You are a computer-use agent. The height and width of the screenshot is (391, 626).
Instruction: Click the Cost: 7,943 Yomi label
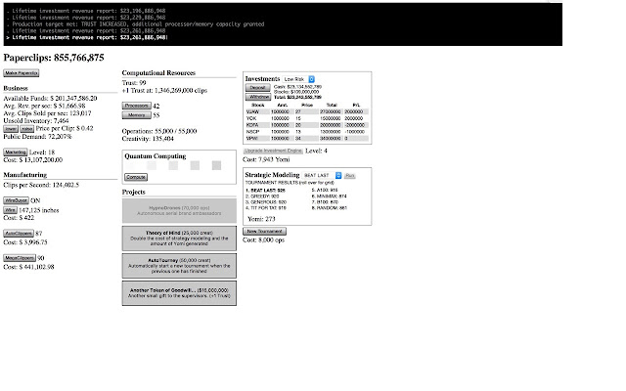266,159
